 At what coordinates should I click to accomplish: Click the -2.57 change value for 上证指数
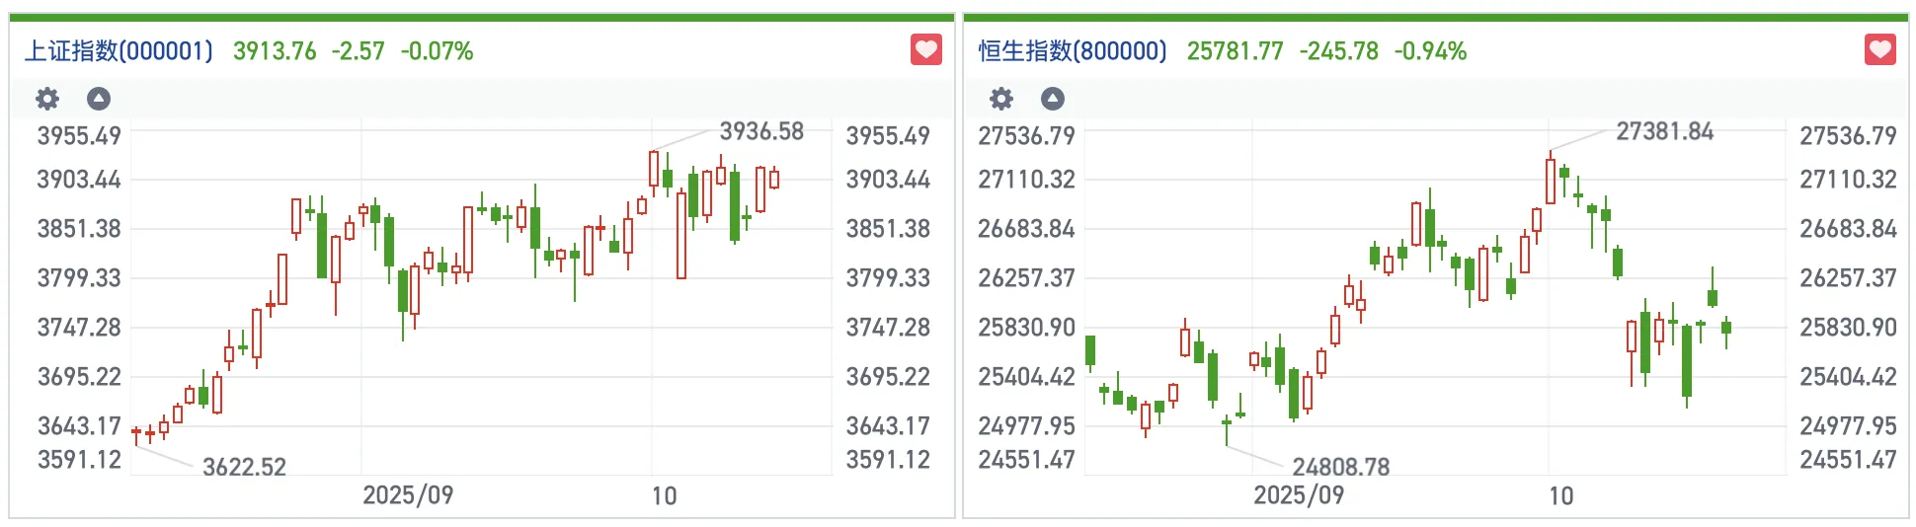point(358,51)
